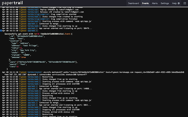This screenshot has height=117, width=188.
Task: Click app/web.1 on the port 50479 line
Action: pyautogui.click(x=33, y=28)
